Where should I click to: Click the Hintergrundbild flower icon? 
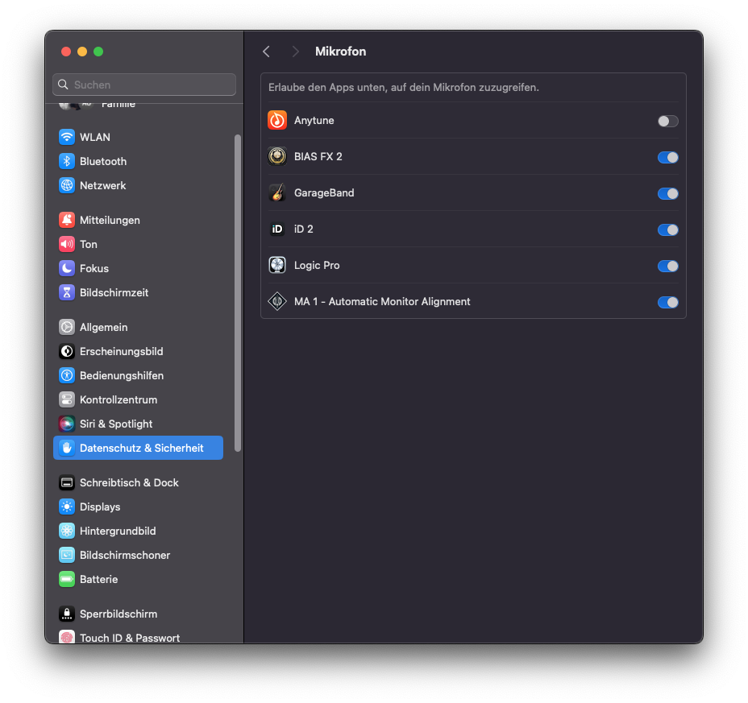67,531
